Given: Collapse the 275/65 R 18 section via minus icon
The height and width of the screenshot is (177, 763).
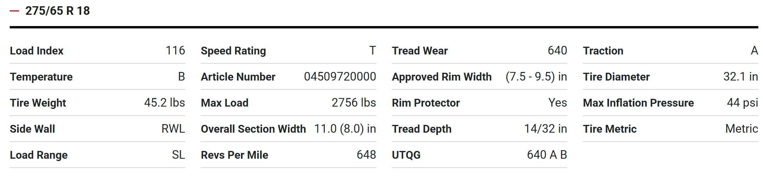Looking at the screenshot, I should pyautogui.click(x=14, y=11).
